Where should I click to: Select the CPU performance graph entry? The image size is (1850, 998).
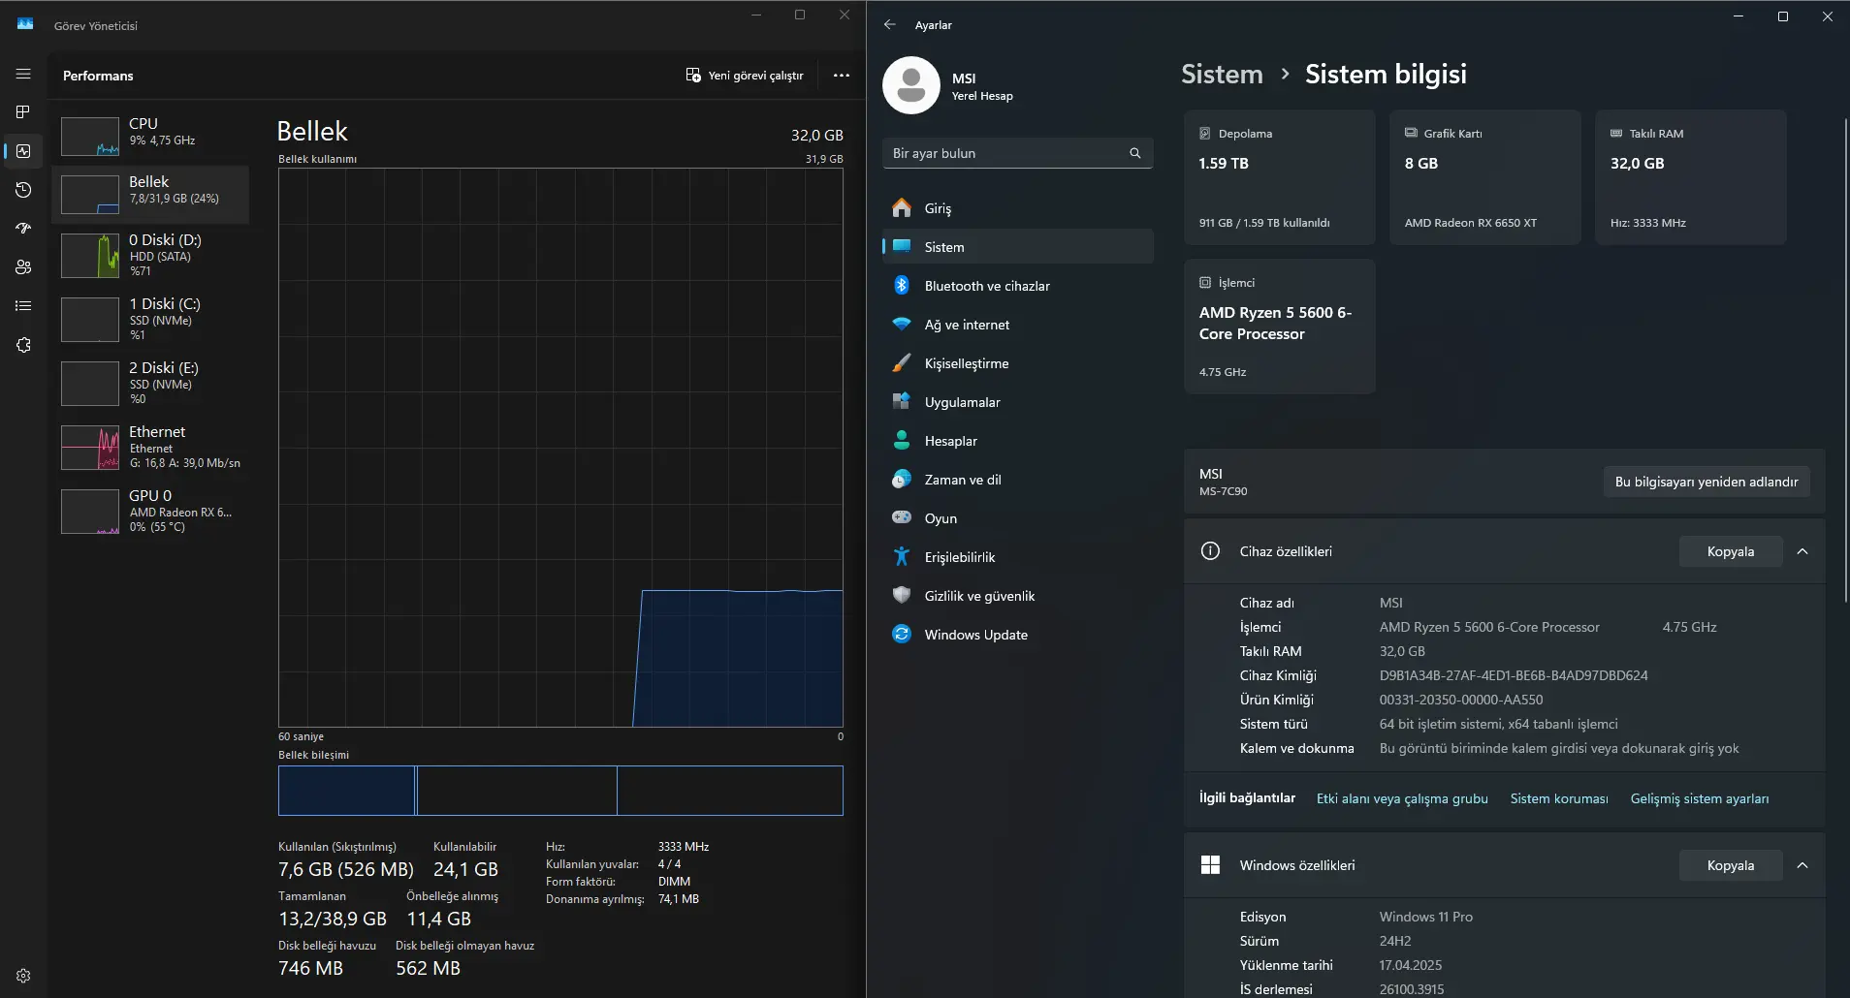coord(150,136)
